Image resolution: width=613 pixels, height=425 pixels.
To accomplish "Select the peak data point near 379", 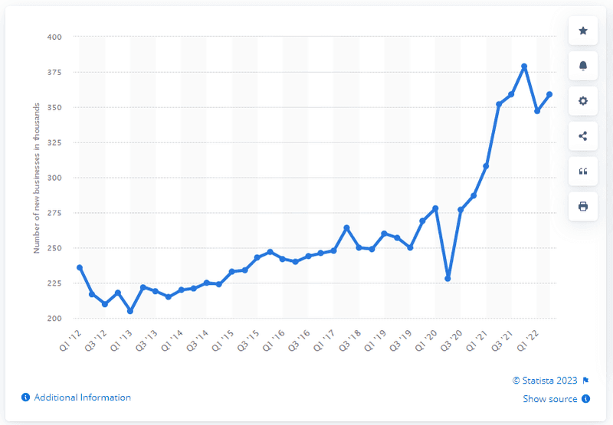I will tap(524, 67).
